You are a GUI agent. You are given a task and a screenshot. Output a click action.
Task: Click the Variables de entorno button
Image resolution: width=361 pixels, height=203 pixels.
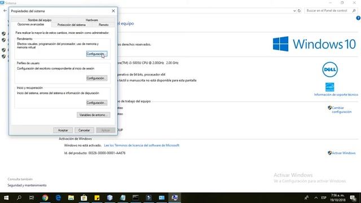[x=94, y=115]
